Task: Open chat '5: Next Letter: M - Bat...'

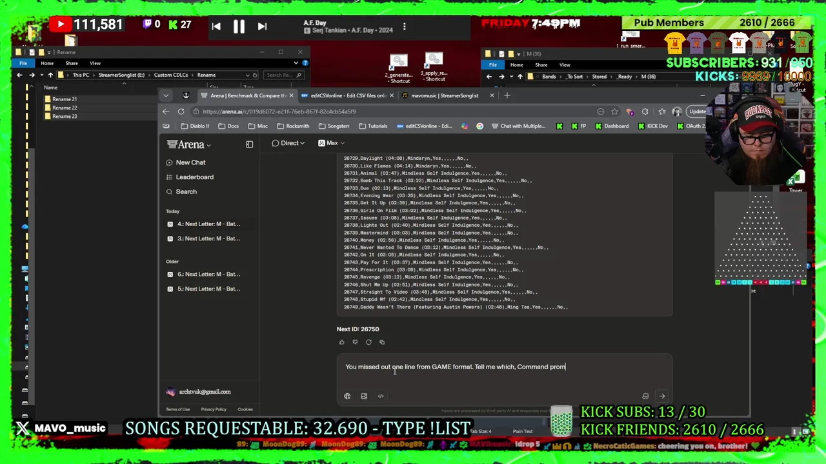Action: 208,289
